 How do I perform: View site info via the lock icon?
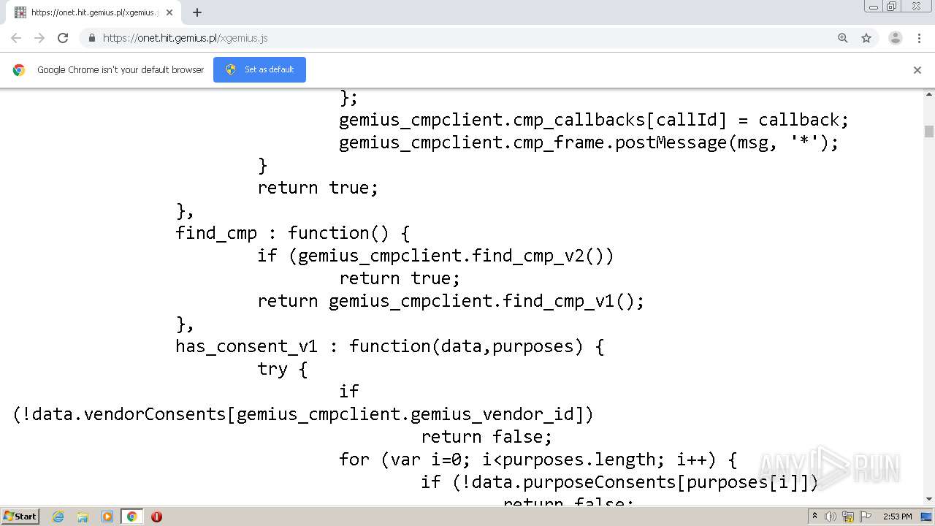92,38
